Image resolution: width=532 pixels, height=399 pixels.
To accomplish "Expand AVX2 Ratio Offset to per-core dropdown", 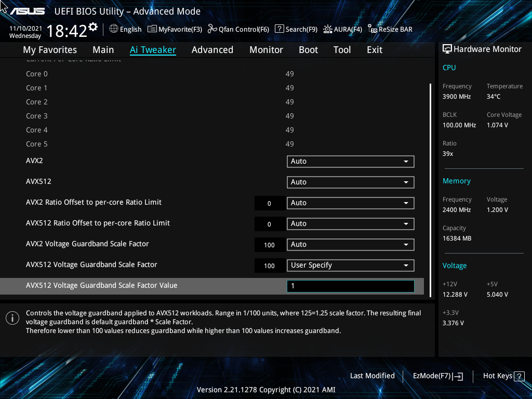I will pos(351,203).
